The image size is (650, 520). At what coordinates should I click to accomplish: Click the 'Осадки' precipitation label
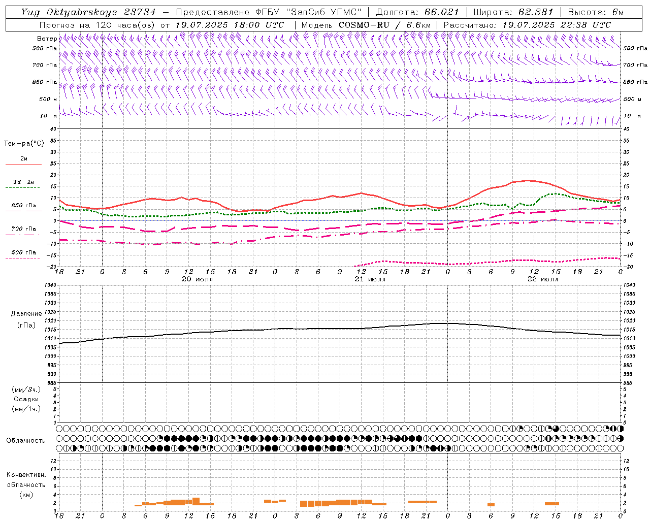click(26, 399)
